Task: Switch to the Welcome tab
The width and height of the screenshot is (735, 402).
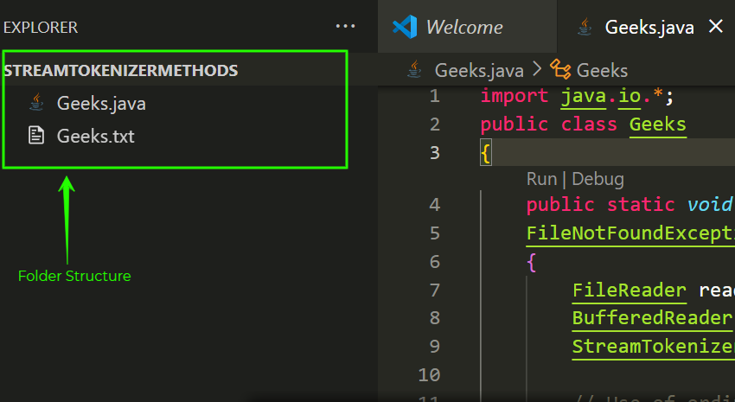Action: 463,27
